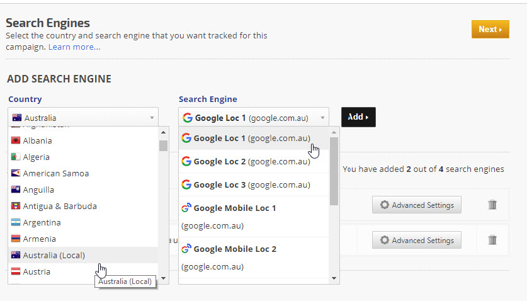Click the Argentina flag icon in the list
Screen dimensions: 527x301
point(16,222)
